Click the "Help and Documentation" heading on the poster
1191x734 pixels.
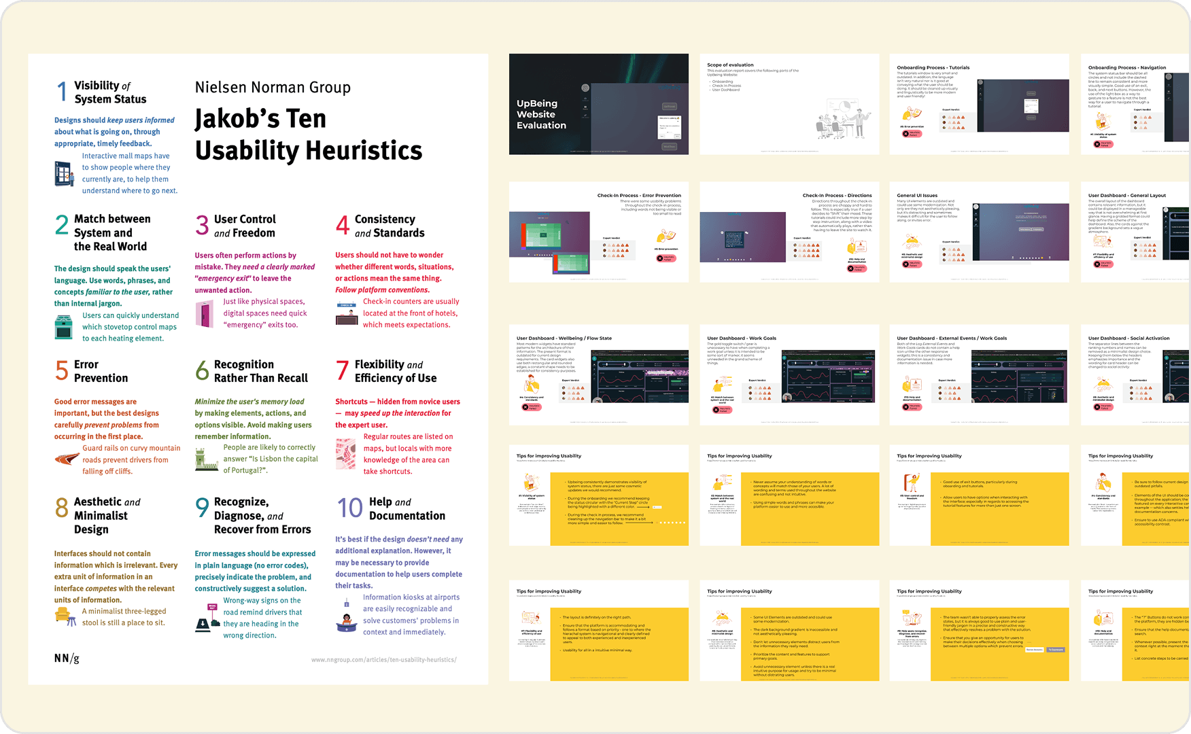pos(407,508)
